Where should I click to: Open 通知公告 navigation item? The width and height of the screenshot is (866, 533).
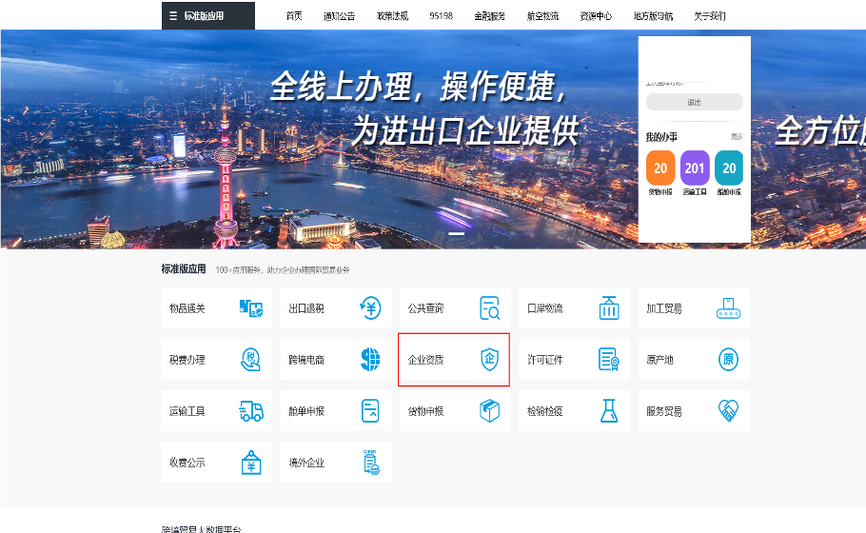click(x=339, y=16)
